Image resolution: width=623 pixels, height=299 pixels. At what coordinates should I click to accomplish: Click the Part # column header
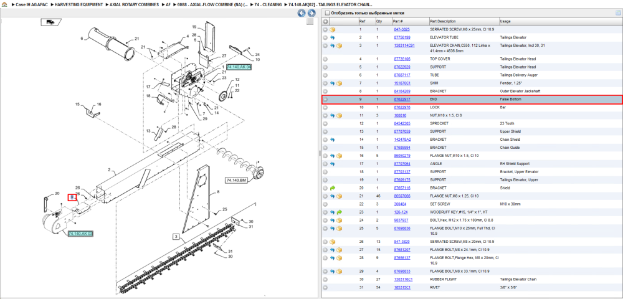(398, 21)
